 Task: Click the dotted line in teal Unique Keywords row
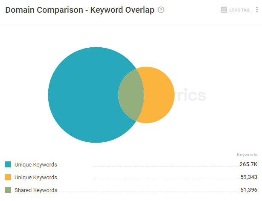(x=166, y=166)
